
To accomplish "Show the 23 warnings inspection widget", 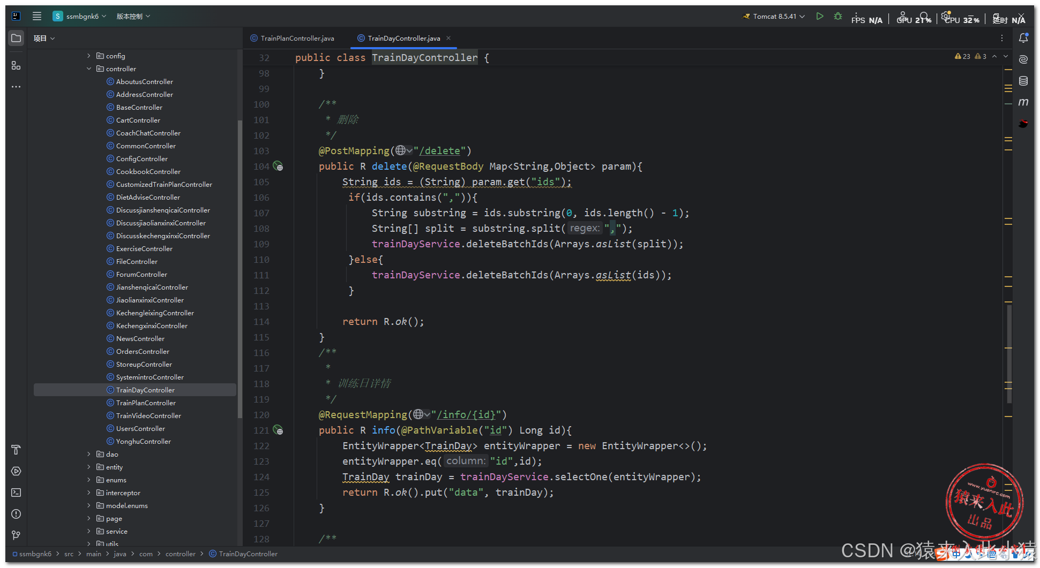I will tap(962, 56).
